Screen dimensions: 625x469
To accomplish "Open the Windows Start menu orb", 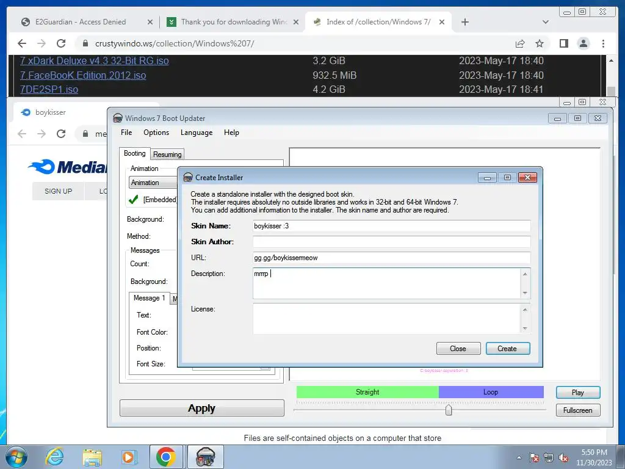I will click(x=16, y=457).
